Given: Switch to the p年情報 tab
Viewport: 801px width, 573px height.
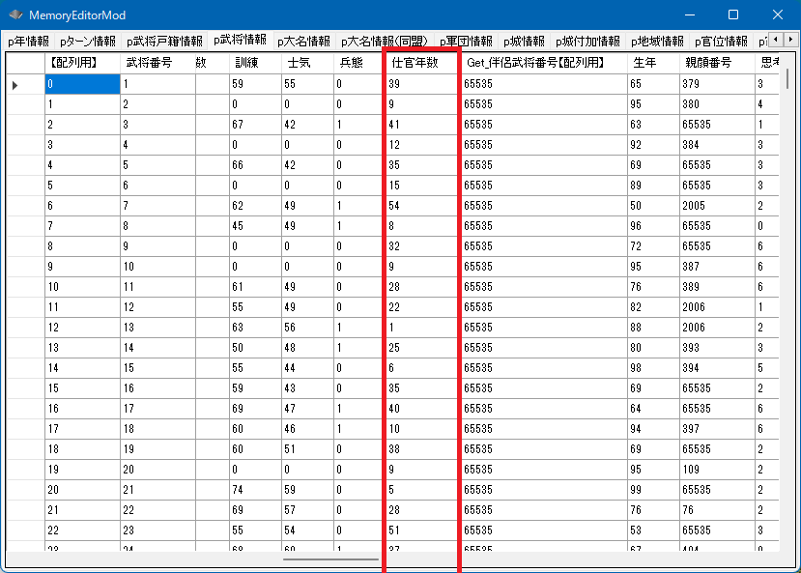Looking at the screenshot, I should click(28, 42).
